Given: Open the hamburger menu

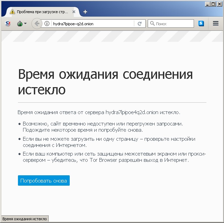Looking at the screenshot, I should [216, 24].
